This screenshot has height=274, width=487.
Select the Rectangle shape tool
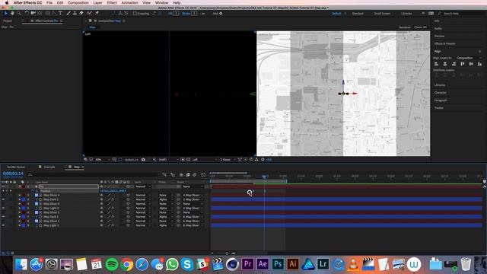coord(47,14)
